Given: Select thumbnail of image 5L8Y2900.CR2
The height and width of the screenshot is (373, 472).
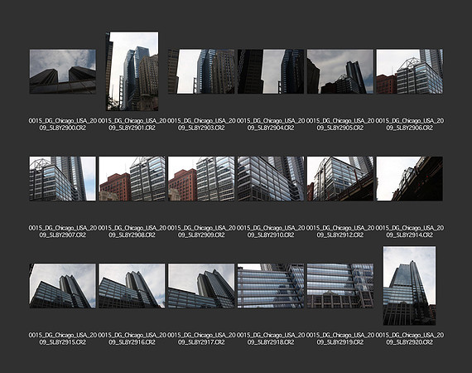Looking at the screenshot, I should coord(63,71).
